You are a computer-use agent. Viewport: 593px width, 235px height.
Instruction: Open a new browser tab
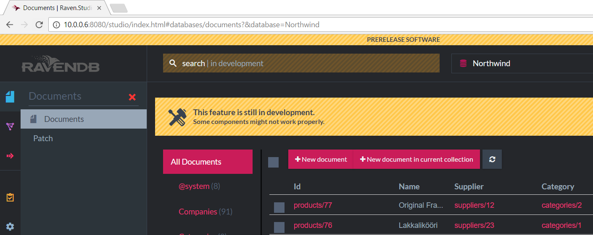(x=119, y=8)
